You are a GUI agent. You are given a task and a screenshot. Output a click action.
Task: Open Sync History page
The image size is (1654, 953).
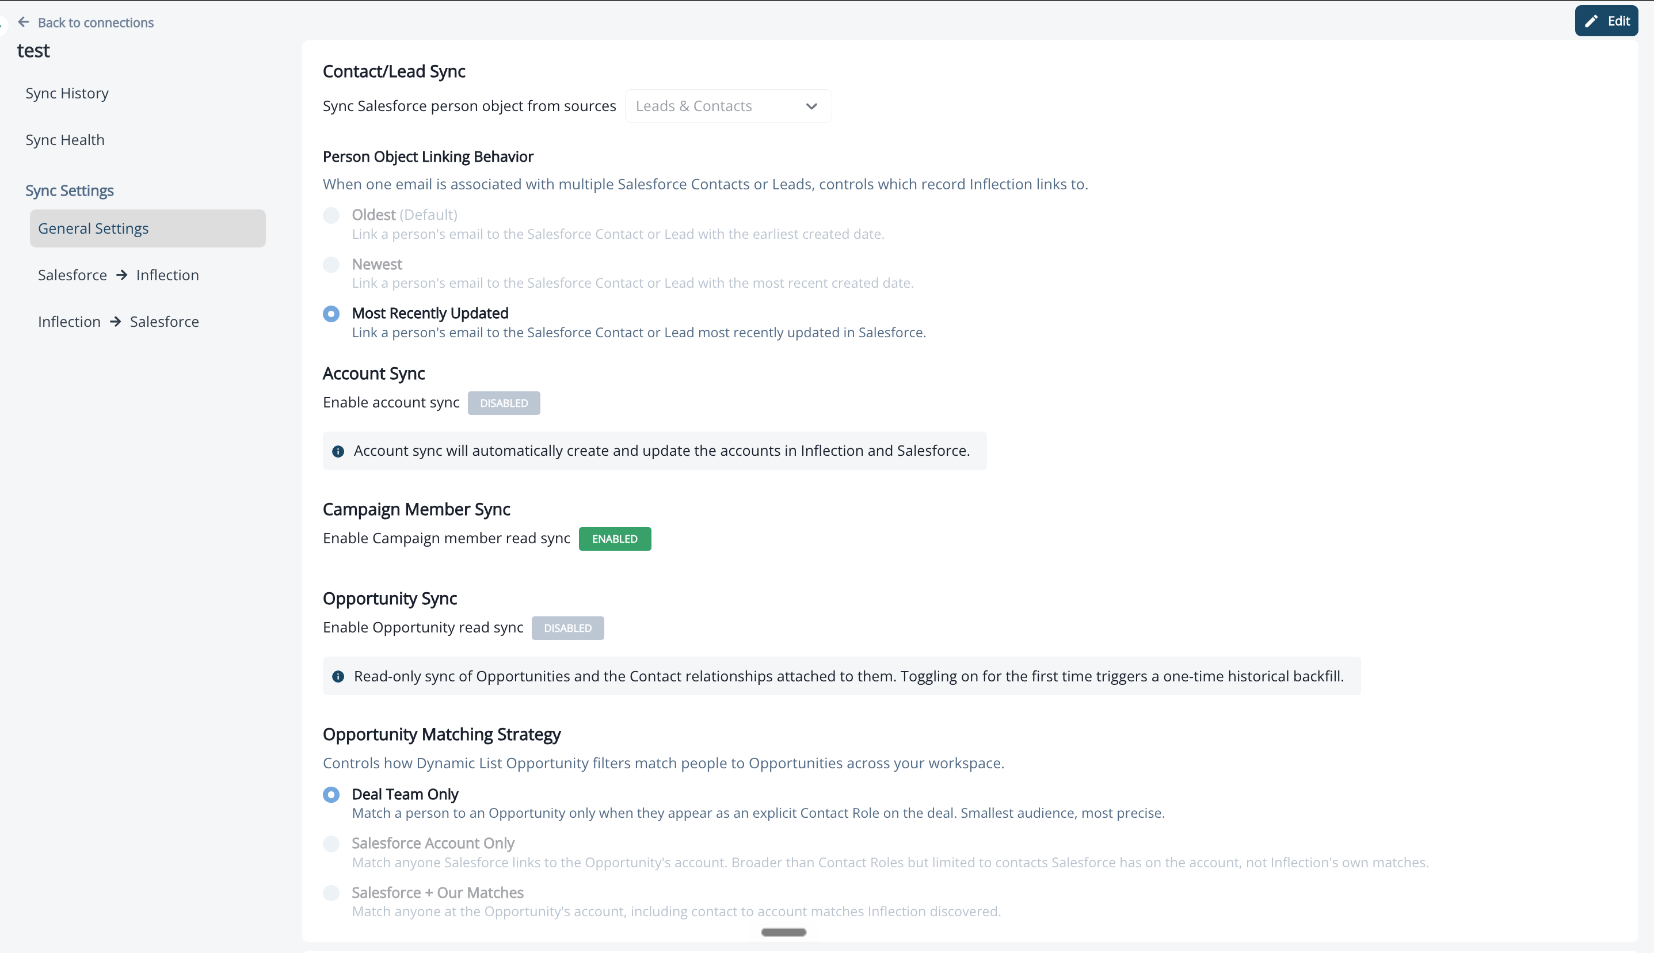click(x=67, y=93)
